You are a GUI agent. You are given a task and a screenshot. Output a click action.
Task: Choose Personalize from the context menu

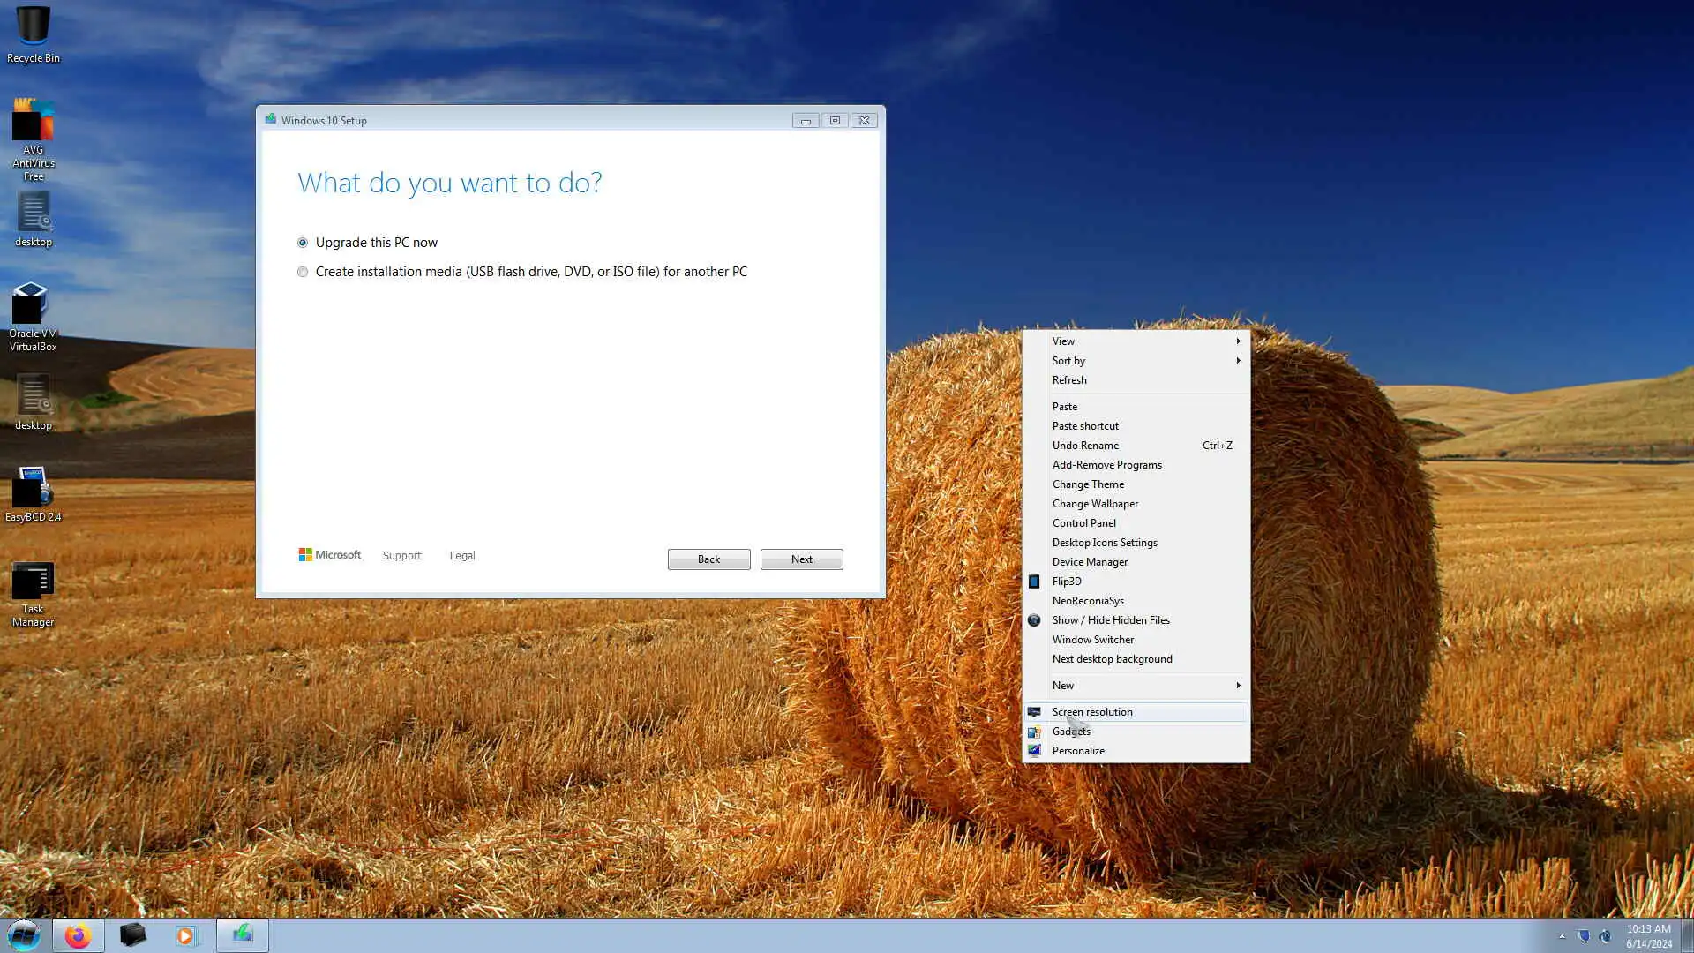[1078, 751]
